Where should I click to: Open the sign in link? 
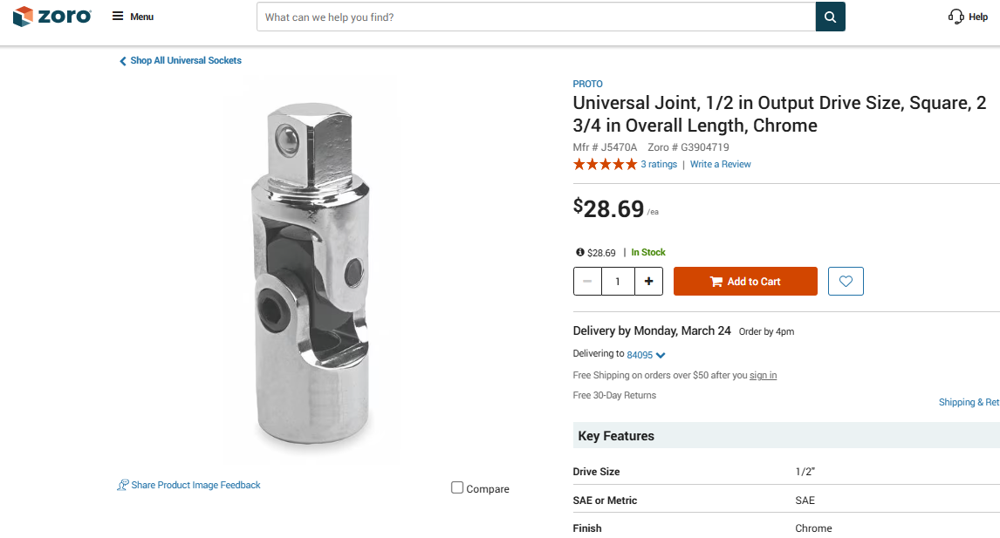click(763, 376)
